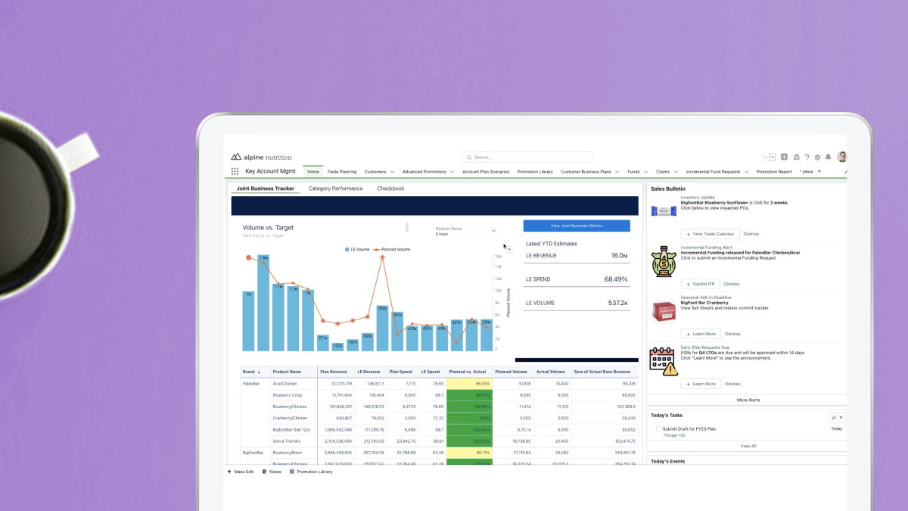
Task: Open the App Launcher grid icon
Action: pyautogui.click(x=235, y=172)
